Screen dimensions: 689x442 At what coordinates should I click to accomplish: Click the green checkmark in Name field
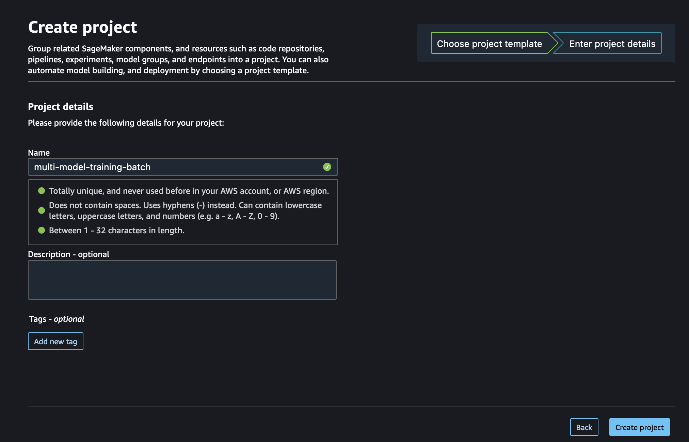click(327, 167)
